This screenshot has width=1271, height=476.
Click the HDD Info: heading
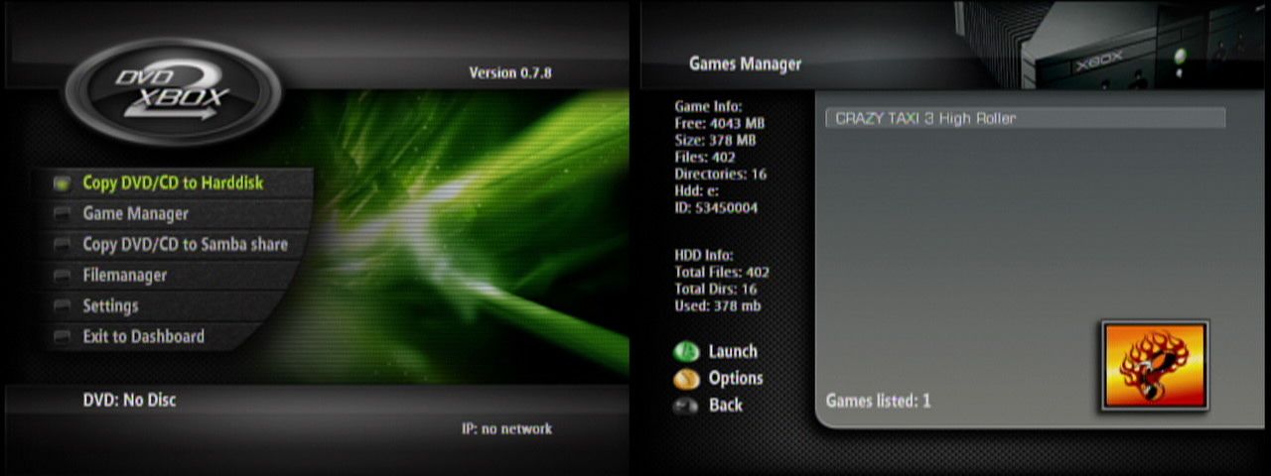click(x=704, y=255)
